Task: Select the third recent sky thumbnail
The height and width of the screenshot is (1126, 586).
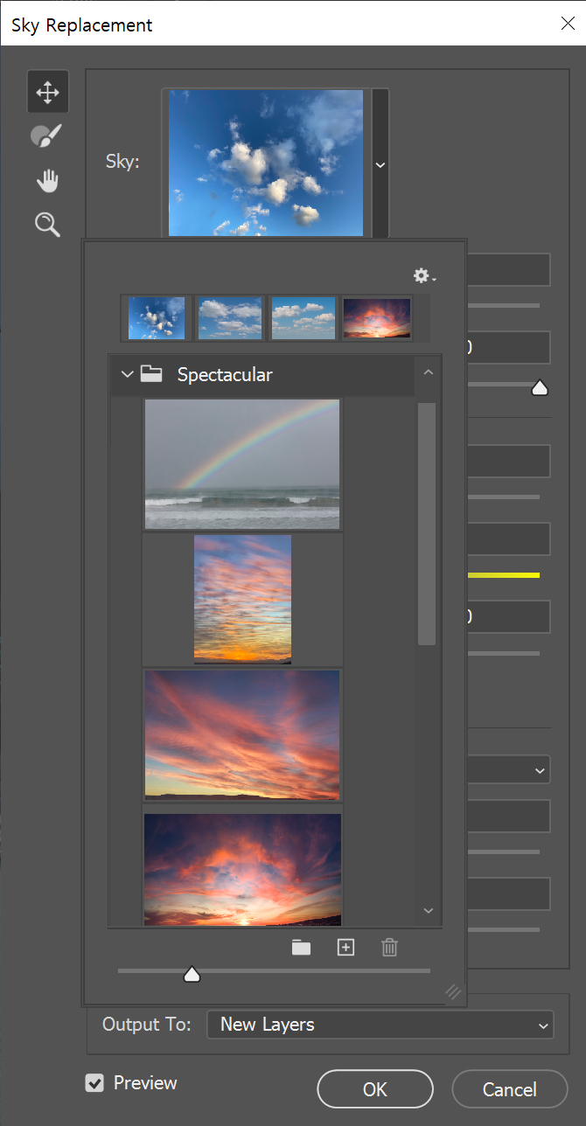Action: coord(303,317)
